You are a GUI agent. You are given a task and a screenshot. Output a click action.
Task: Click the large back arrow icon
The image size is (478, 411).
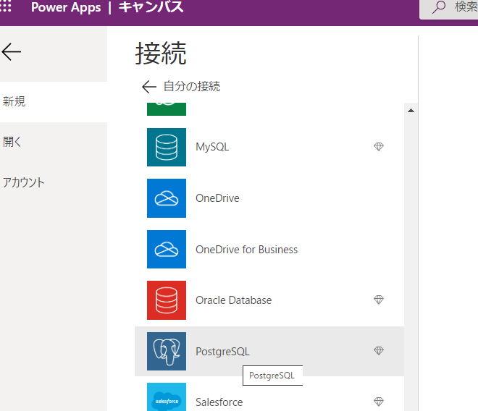pos(12,51)
